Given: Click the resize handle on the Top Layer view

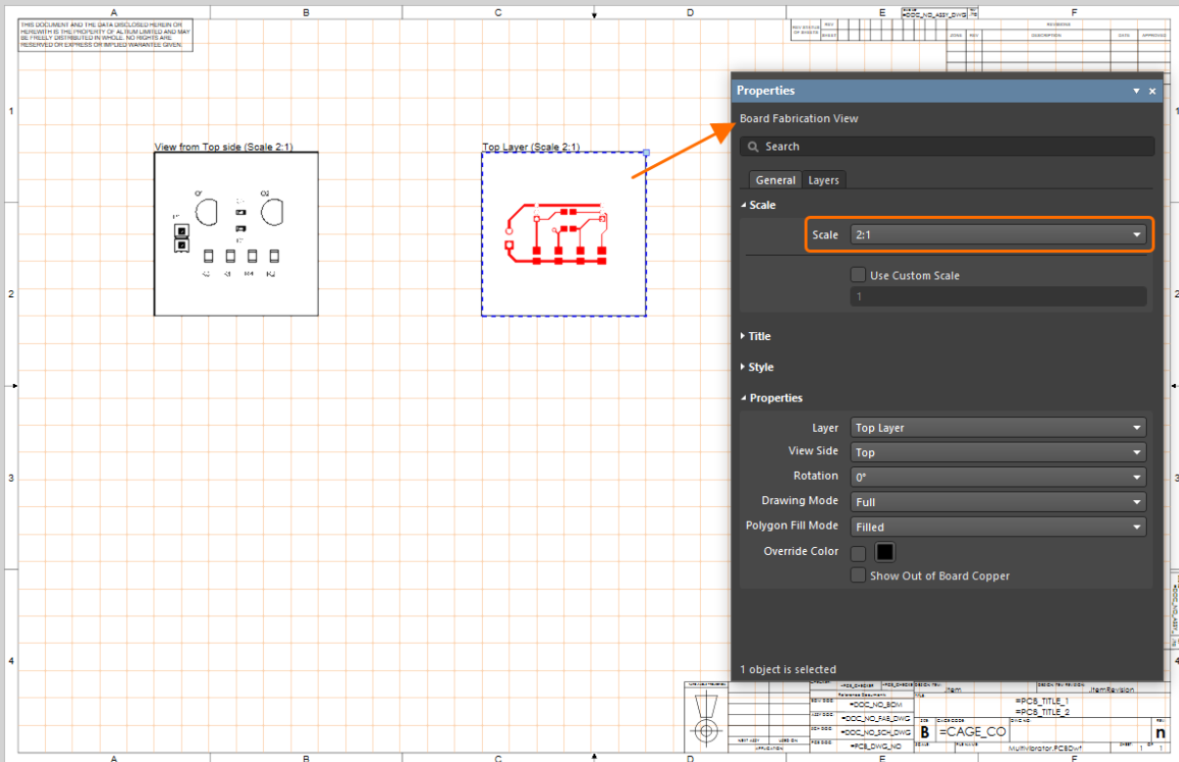Looking at the screenshot, I should (645, 152).
